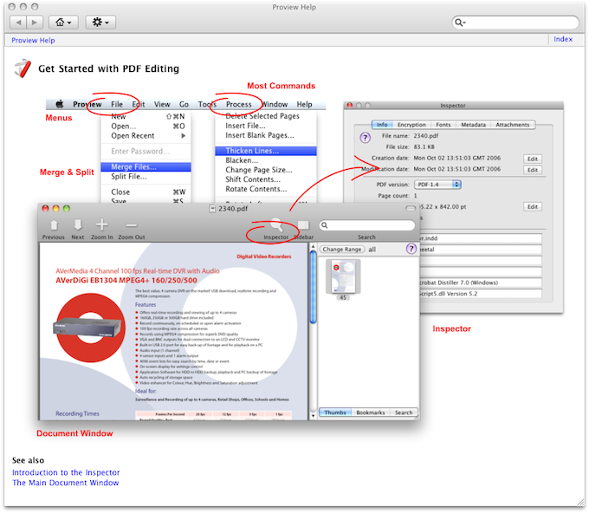Click the Zoom Out minus icon
The height and width of the screenshot is (513, 589).
pyautogui.click(x=132, y=224)
